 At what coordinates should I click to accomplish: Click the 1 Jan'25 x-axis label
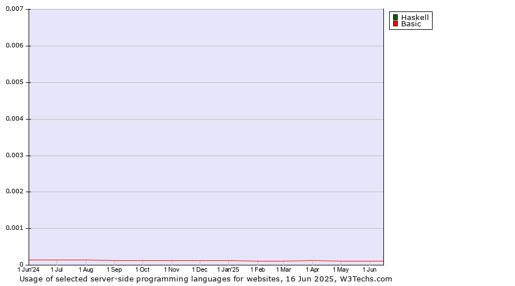point(228,269)
